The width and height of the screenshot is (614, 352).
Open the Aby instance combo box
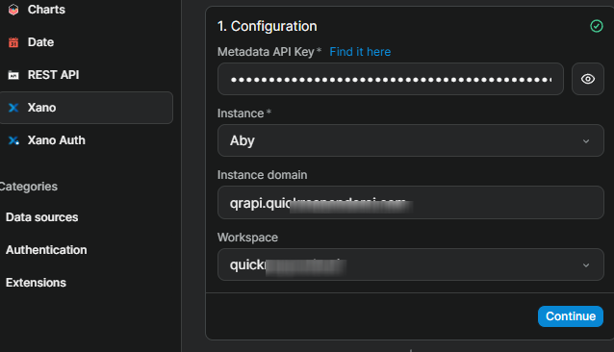pyautogui.click(x=410, y=140)
